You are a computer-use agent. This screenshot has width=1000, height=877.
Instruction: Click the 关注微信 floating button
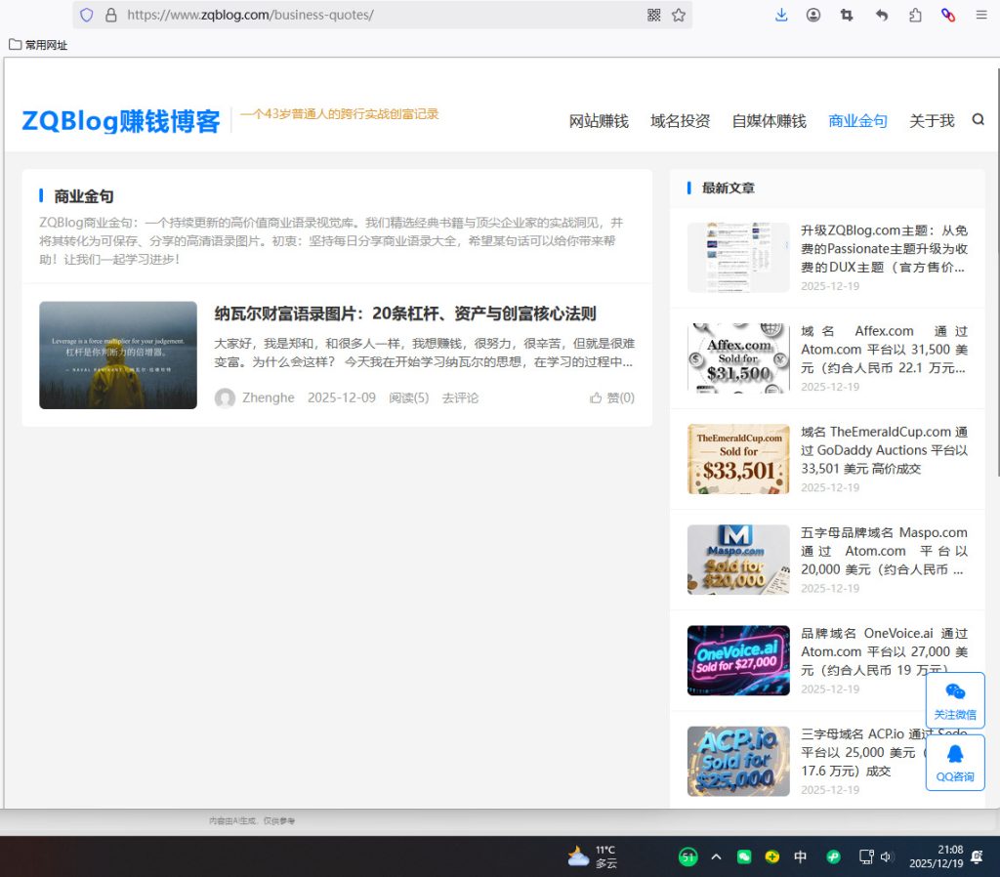pos(955,700)
